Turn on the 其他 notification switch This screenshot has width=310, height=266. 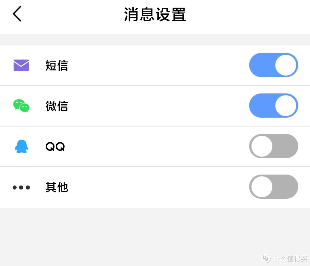pos(274,187)
